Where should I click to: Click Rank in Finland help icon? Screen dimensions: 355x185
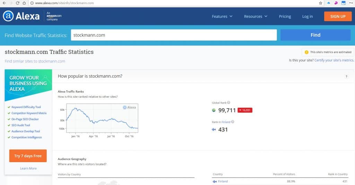coord(233,122)
